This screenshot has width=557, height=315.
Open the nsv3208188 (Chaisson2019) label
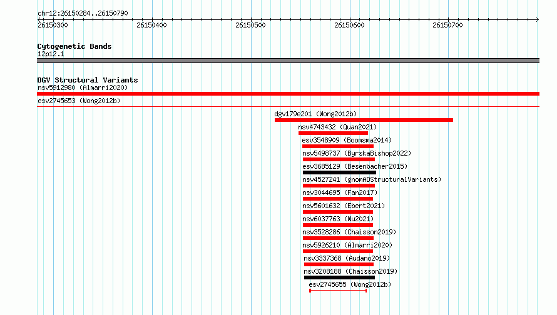pos(350,271)
